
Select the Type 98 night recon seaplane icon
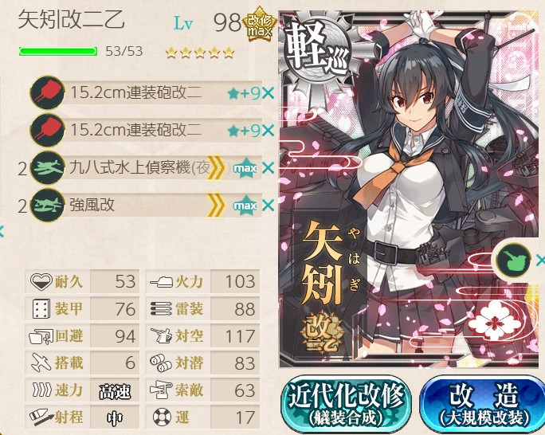pos(47,168)
